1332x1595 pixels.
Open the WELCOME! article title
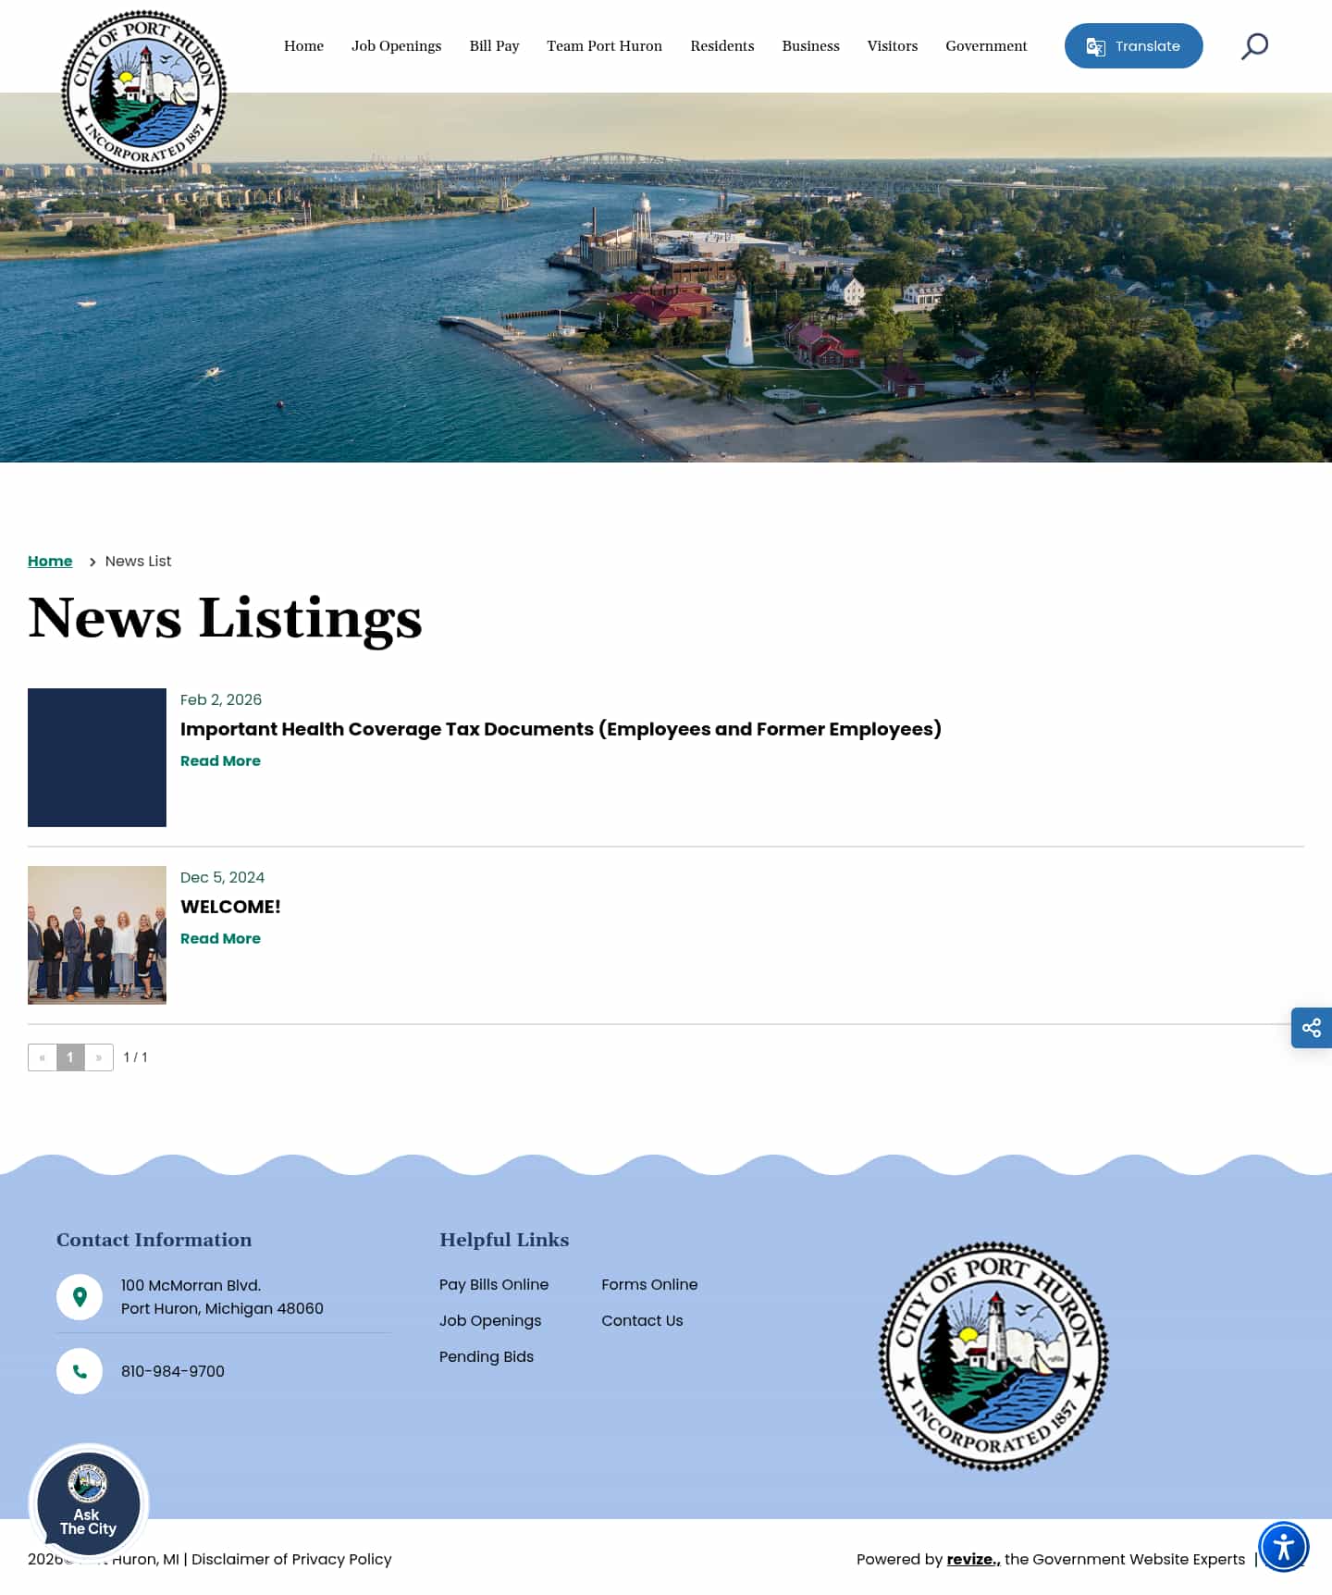click(x=230, y=907)
